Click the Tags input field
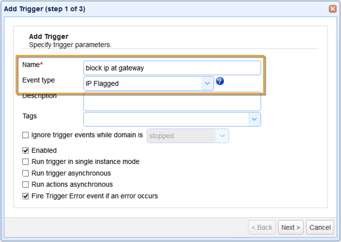 tap(166, 119)
